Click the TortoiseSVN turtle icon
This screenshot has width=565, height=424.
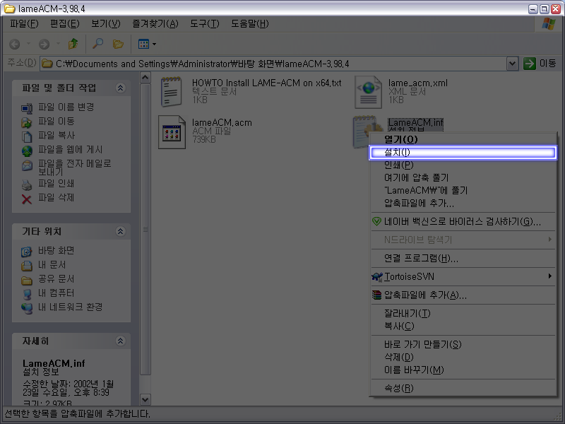tap(377, 277)
